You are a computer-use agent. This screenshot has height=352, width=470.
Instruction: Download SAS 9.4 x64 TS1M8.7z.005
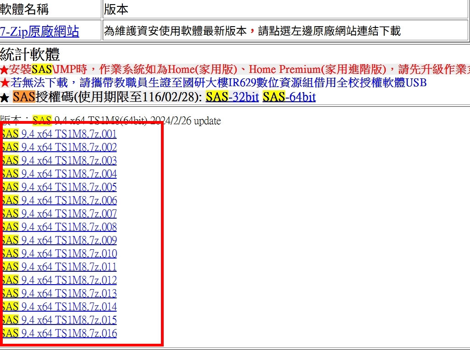pos(60,187)
